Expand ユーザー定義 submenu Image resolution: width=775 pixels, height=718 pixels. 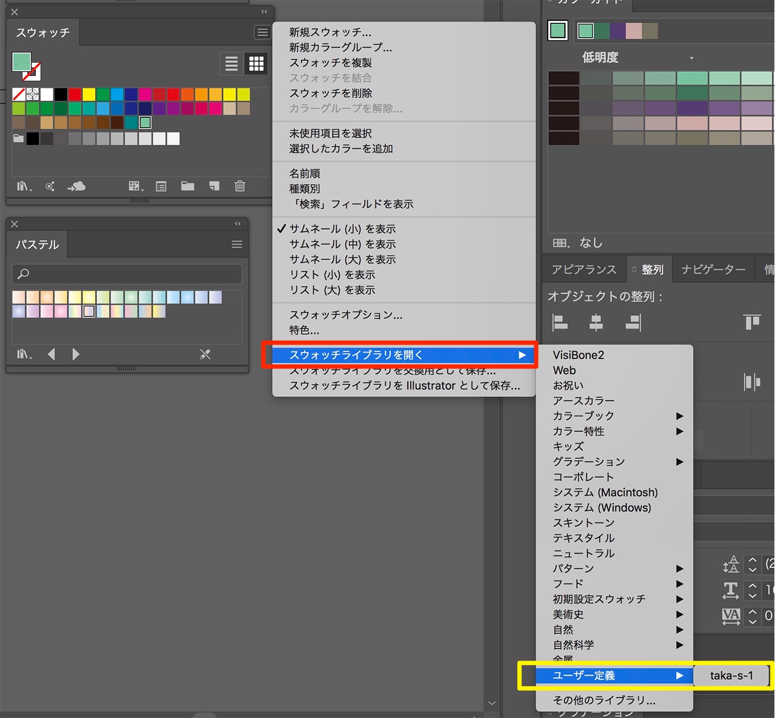click(614, 675)
